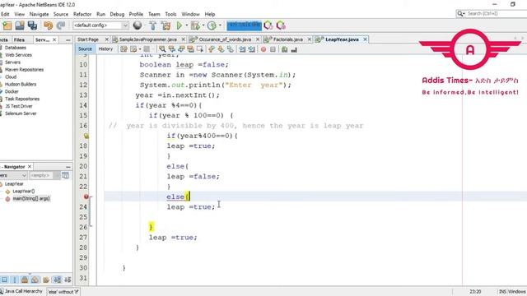The width and height of the screenshot is (527, 296).
Task: Click the globe browser icon in toolbar
Action: click(138, 25)
